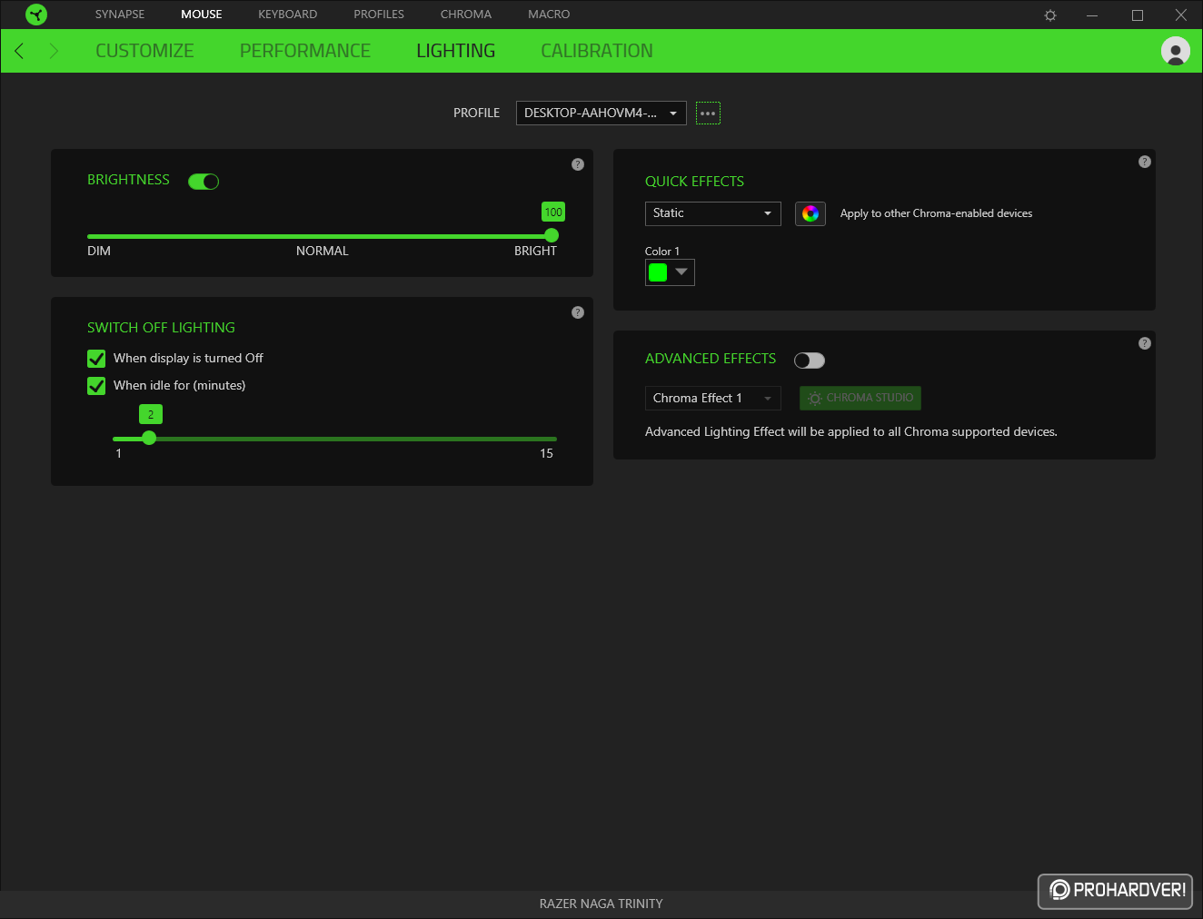Go to the Profiles tab
Image resolution: width=1203 pixels, height=919 pixels.
pyautogui.click(x=379, y=15)
